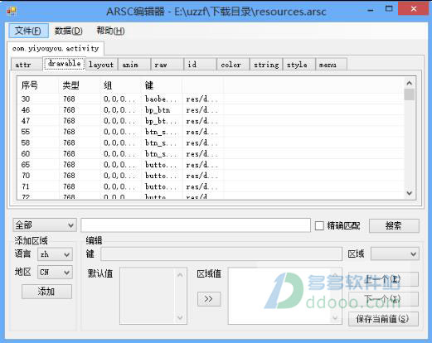Close the ARSC editor window
This screenshot has width=432, height=343.
tap(414, 9)
